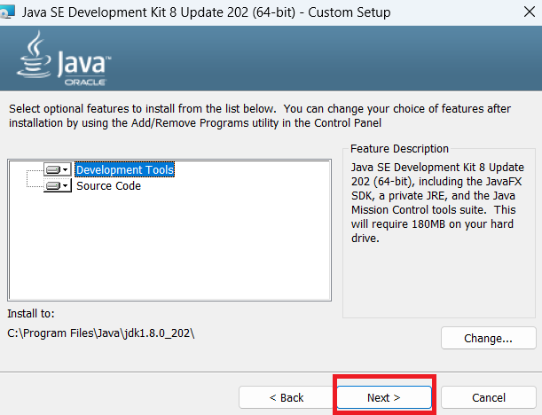Click the 'Install to:' label
Viewport: 542px width, 415px height.
[x=31, y=313]
